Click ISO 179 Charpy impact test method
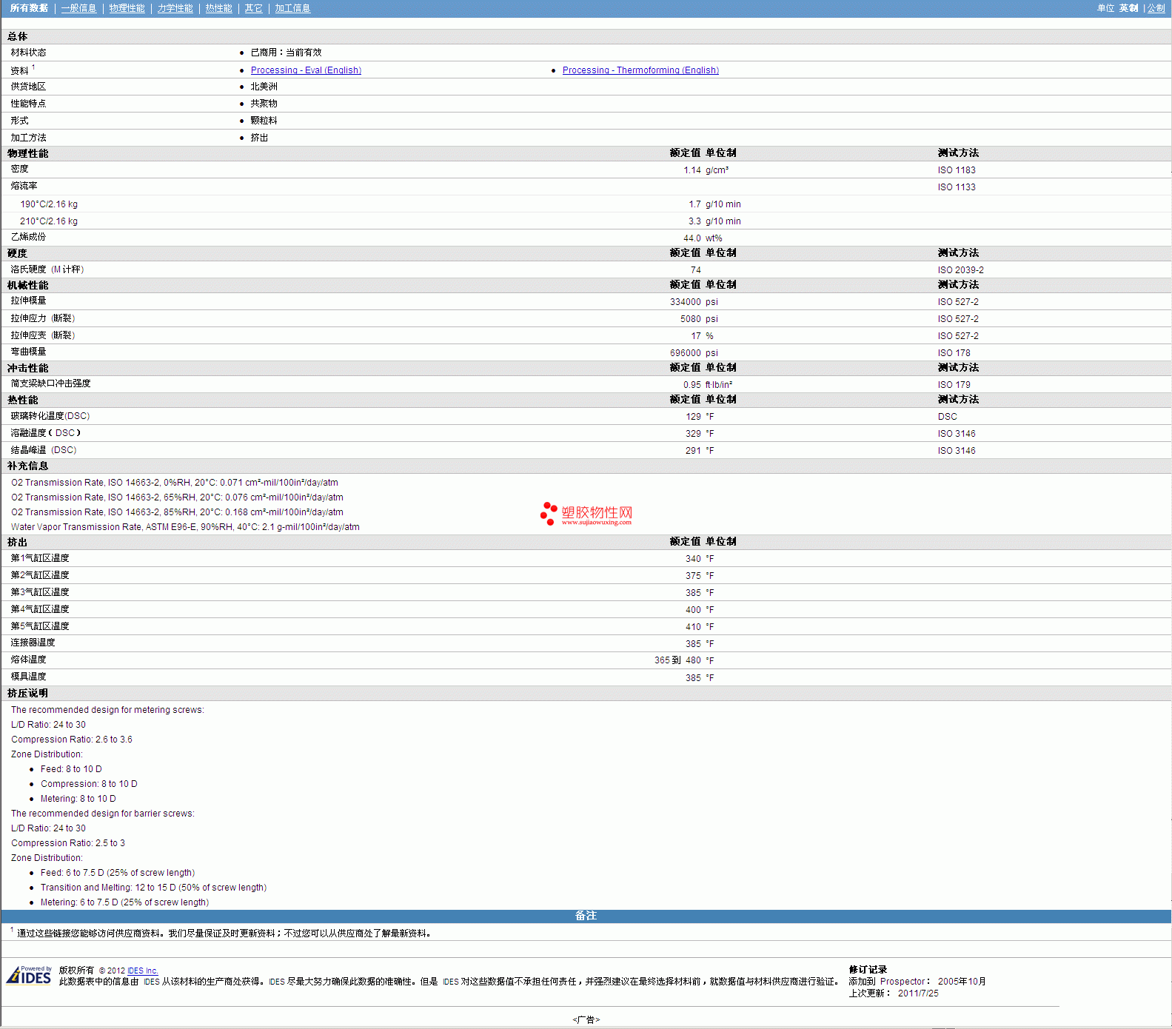1172x1029 pixels. tap(954, 385)
